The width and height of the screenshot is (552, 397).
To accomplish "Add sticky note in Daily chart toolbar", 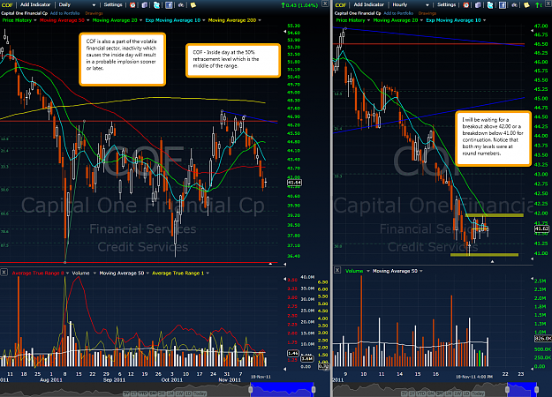I will 193,5.
